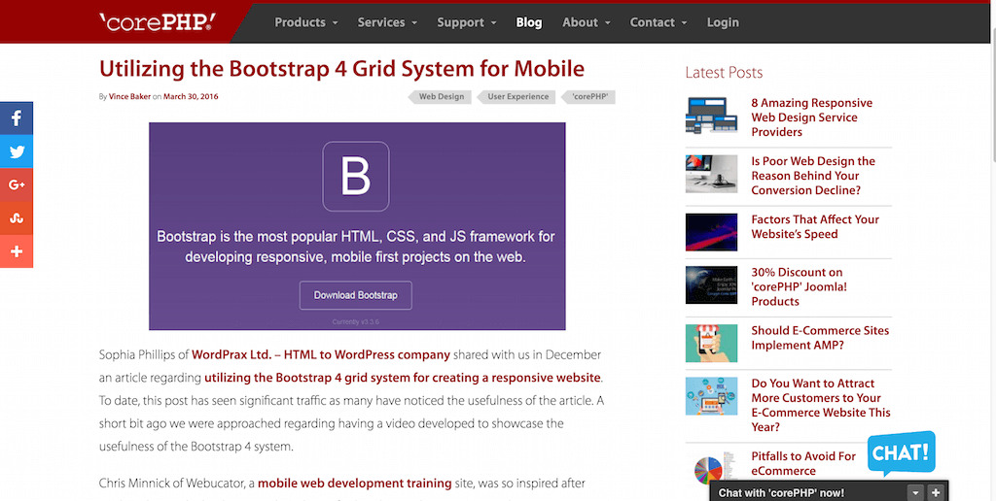The width and height of the screenshot is (996, 501).
Task: Click the 'corePHP' logo
Action: pos(157,22)
